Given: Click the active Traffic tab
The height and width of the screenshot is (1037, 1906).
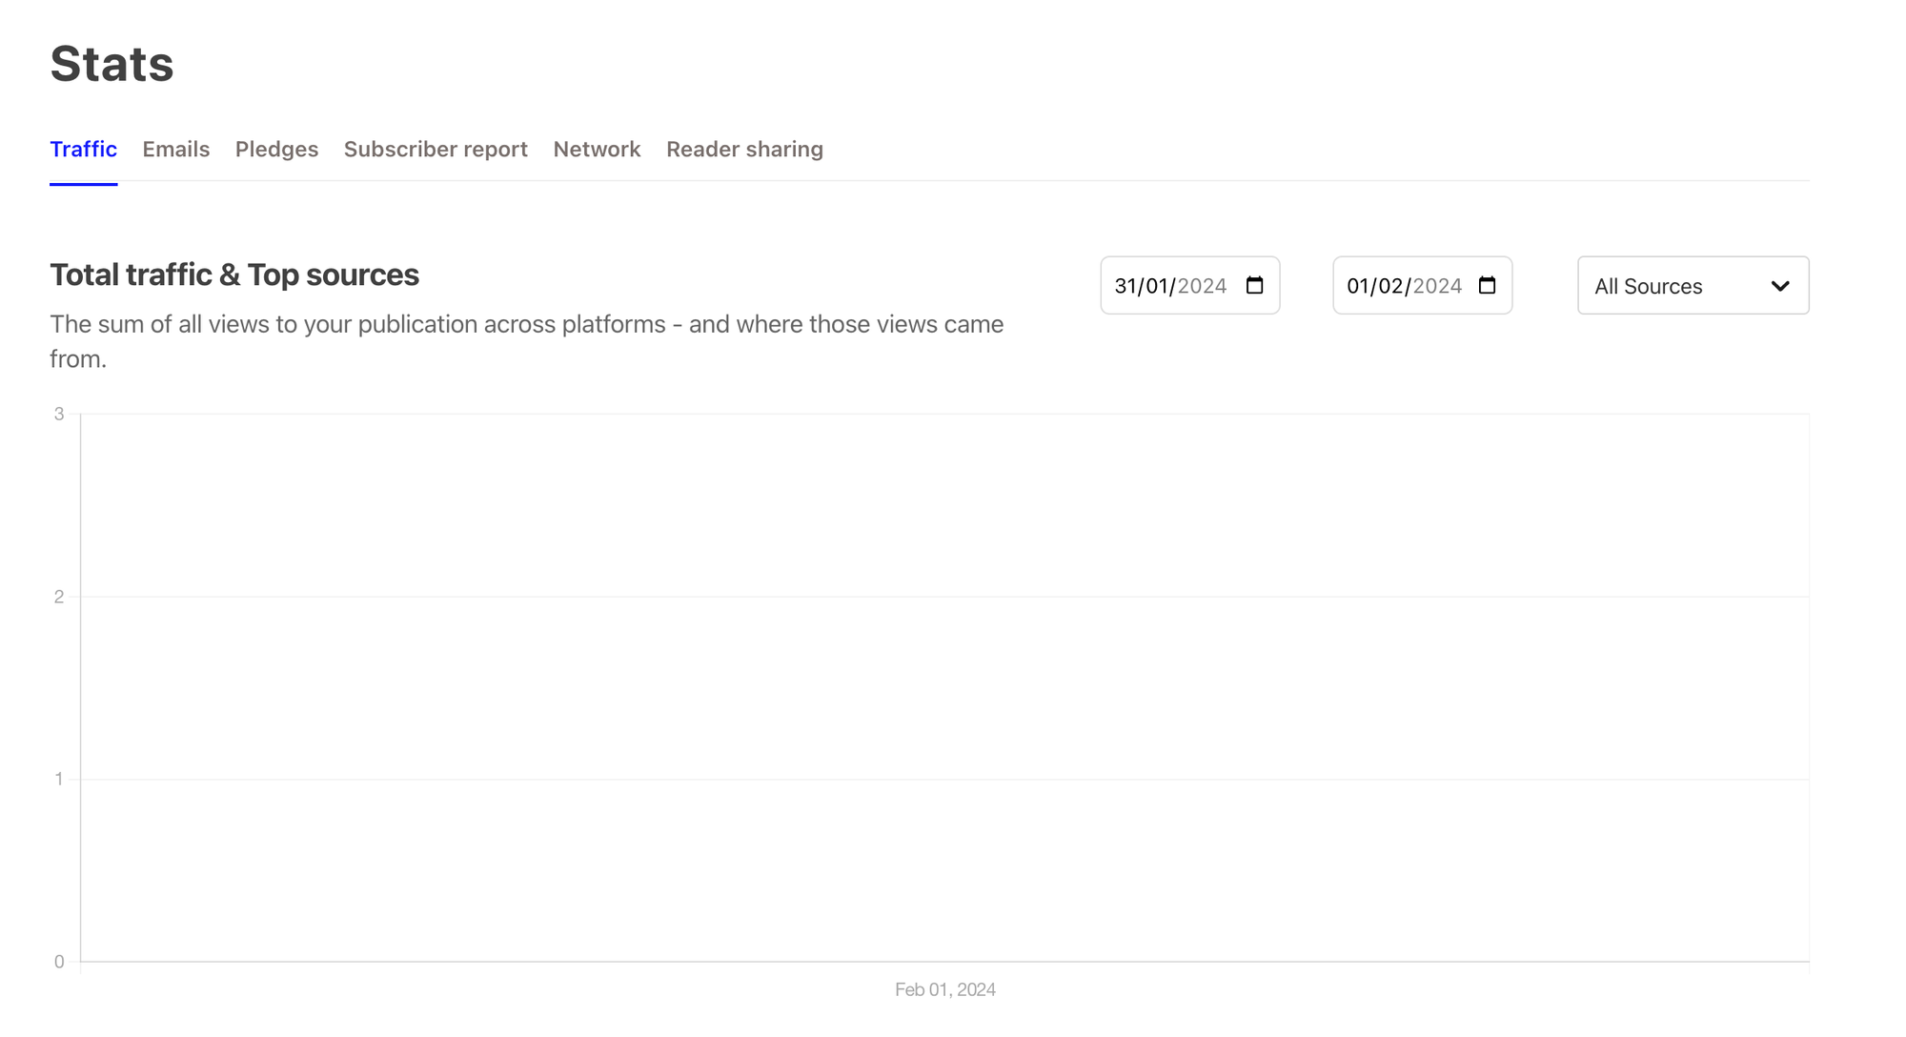Looking at the screenshot, I should tap(84, 150).
